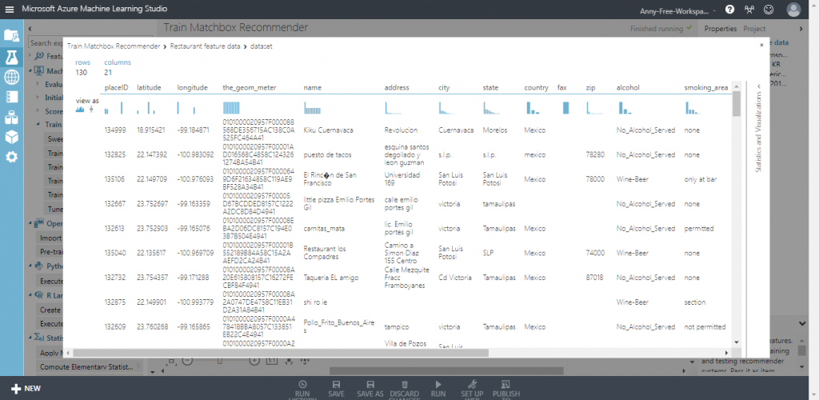Click 'Taqueria EL amigo' cell
The image size is (819, 400).
(x=331, y=278)
